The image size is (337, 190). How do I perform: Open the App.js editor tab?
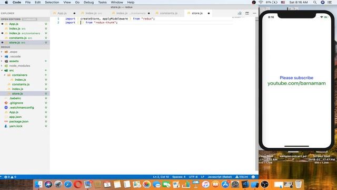click(62, 13)
